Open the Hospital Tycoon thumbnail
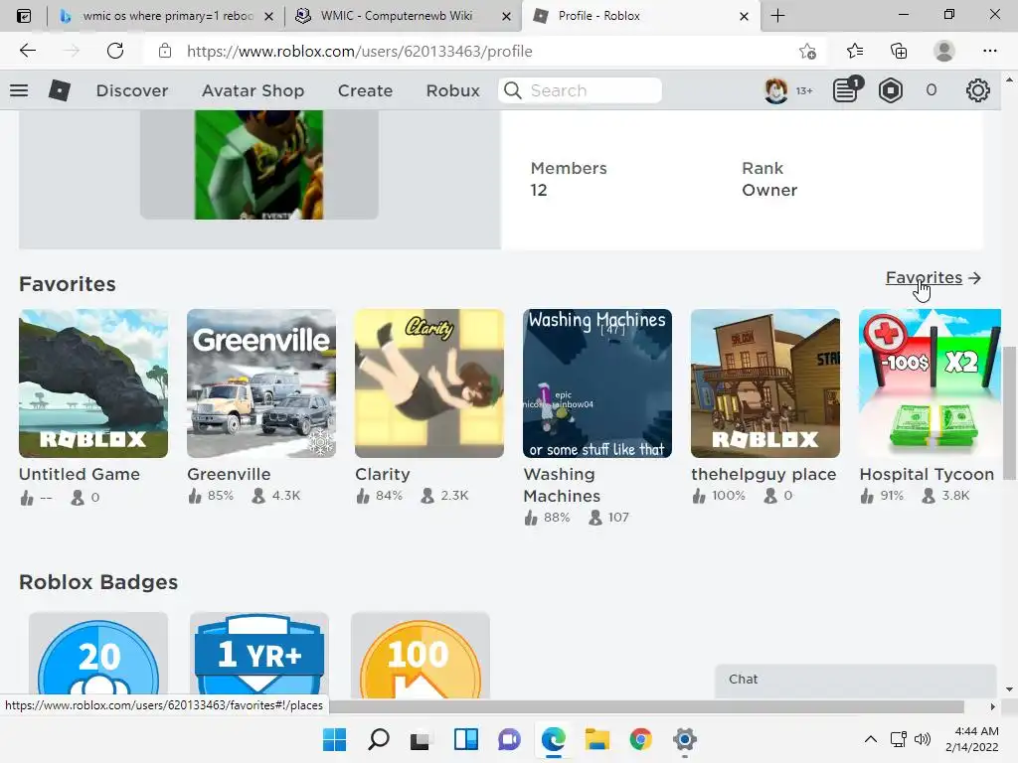 click(930, 383)
